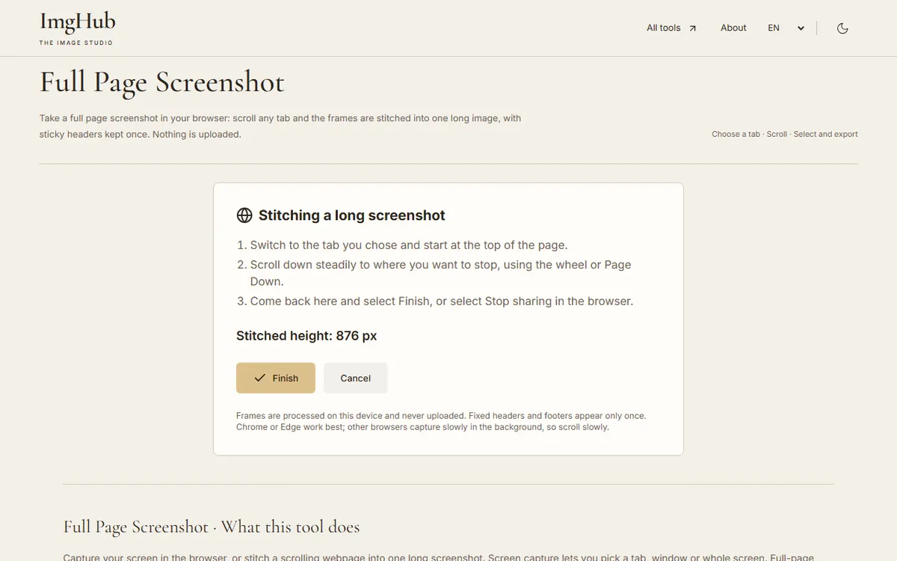Click the Finish button
897x561 pixels.
276,378
